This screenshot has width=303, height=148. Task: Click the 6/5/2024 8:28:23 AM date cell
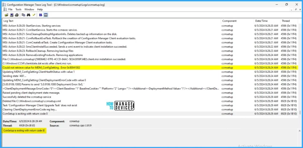(266, 51)
